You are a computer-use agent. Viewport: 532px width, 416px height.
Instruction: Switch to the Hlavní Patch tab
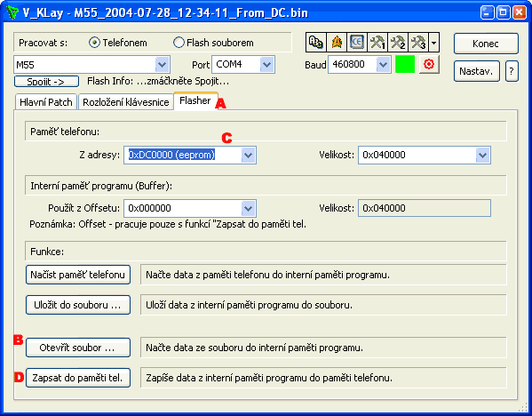point(46,102)
